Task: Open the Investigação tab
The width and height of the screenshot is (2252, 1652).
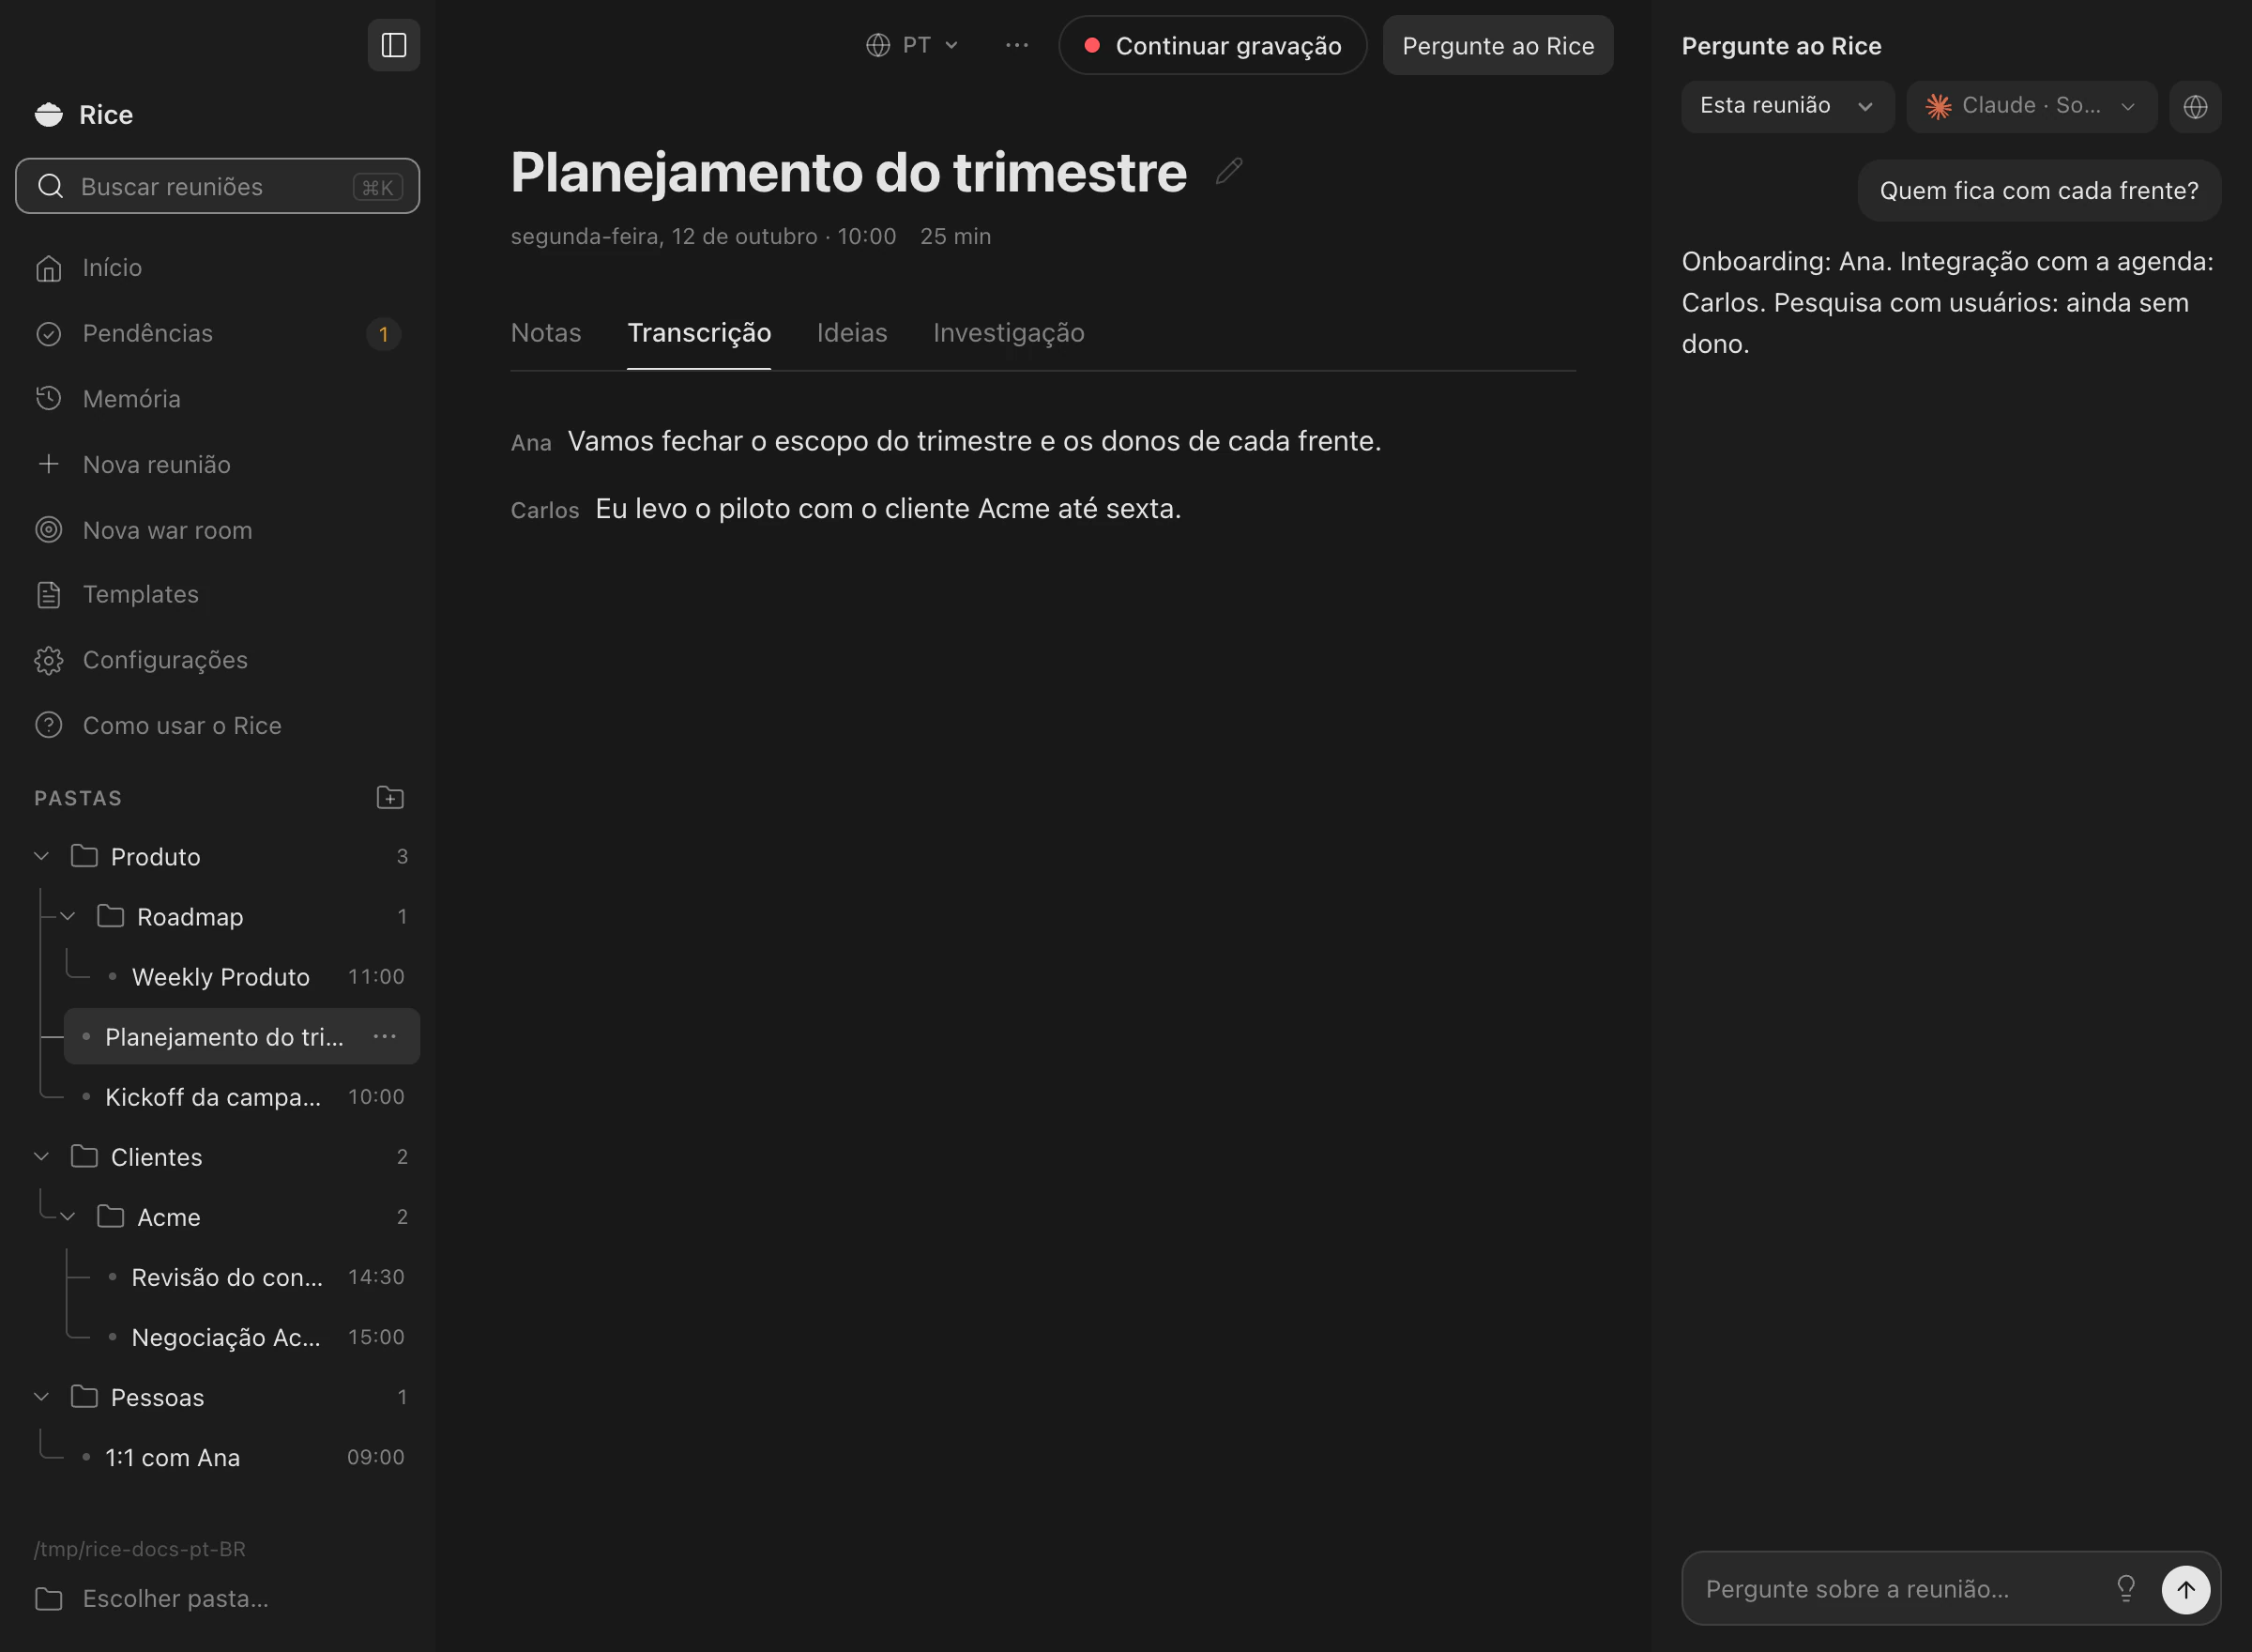Action: 1009,332
